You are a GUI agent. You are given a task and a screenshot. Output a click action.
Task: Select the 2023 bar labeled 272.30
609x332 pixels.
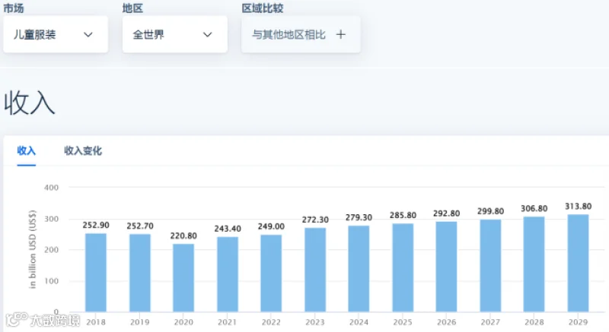click(315, 270)
